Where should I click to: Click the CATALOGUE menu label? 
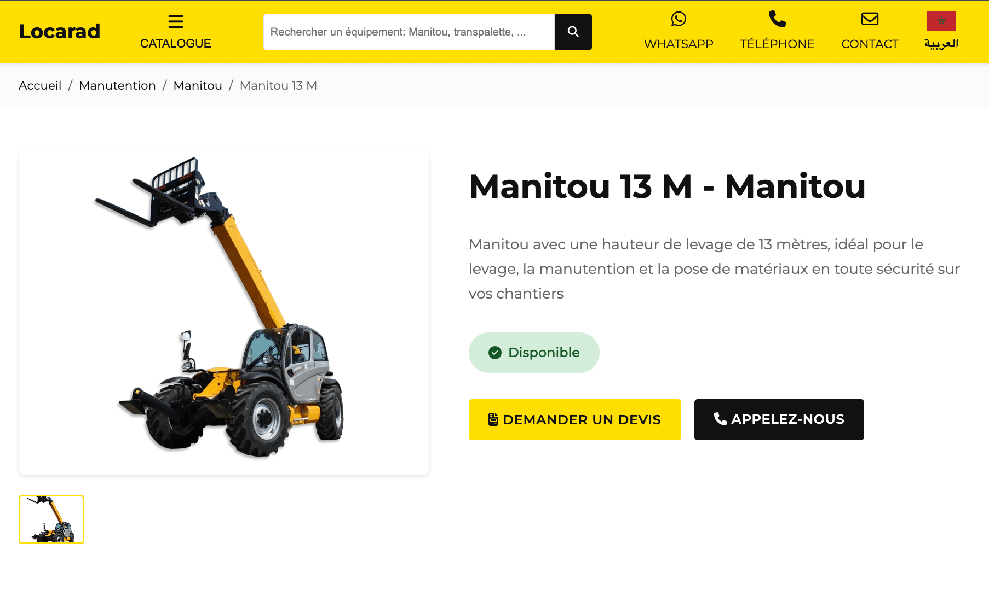click(x=176, y=44)
